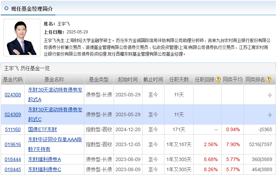Click the 基金类型 column header
The width and height of the screenshot is (277, 176).
point(99,80)
